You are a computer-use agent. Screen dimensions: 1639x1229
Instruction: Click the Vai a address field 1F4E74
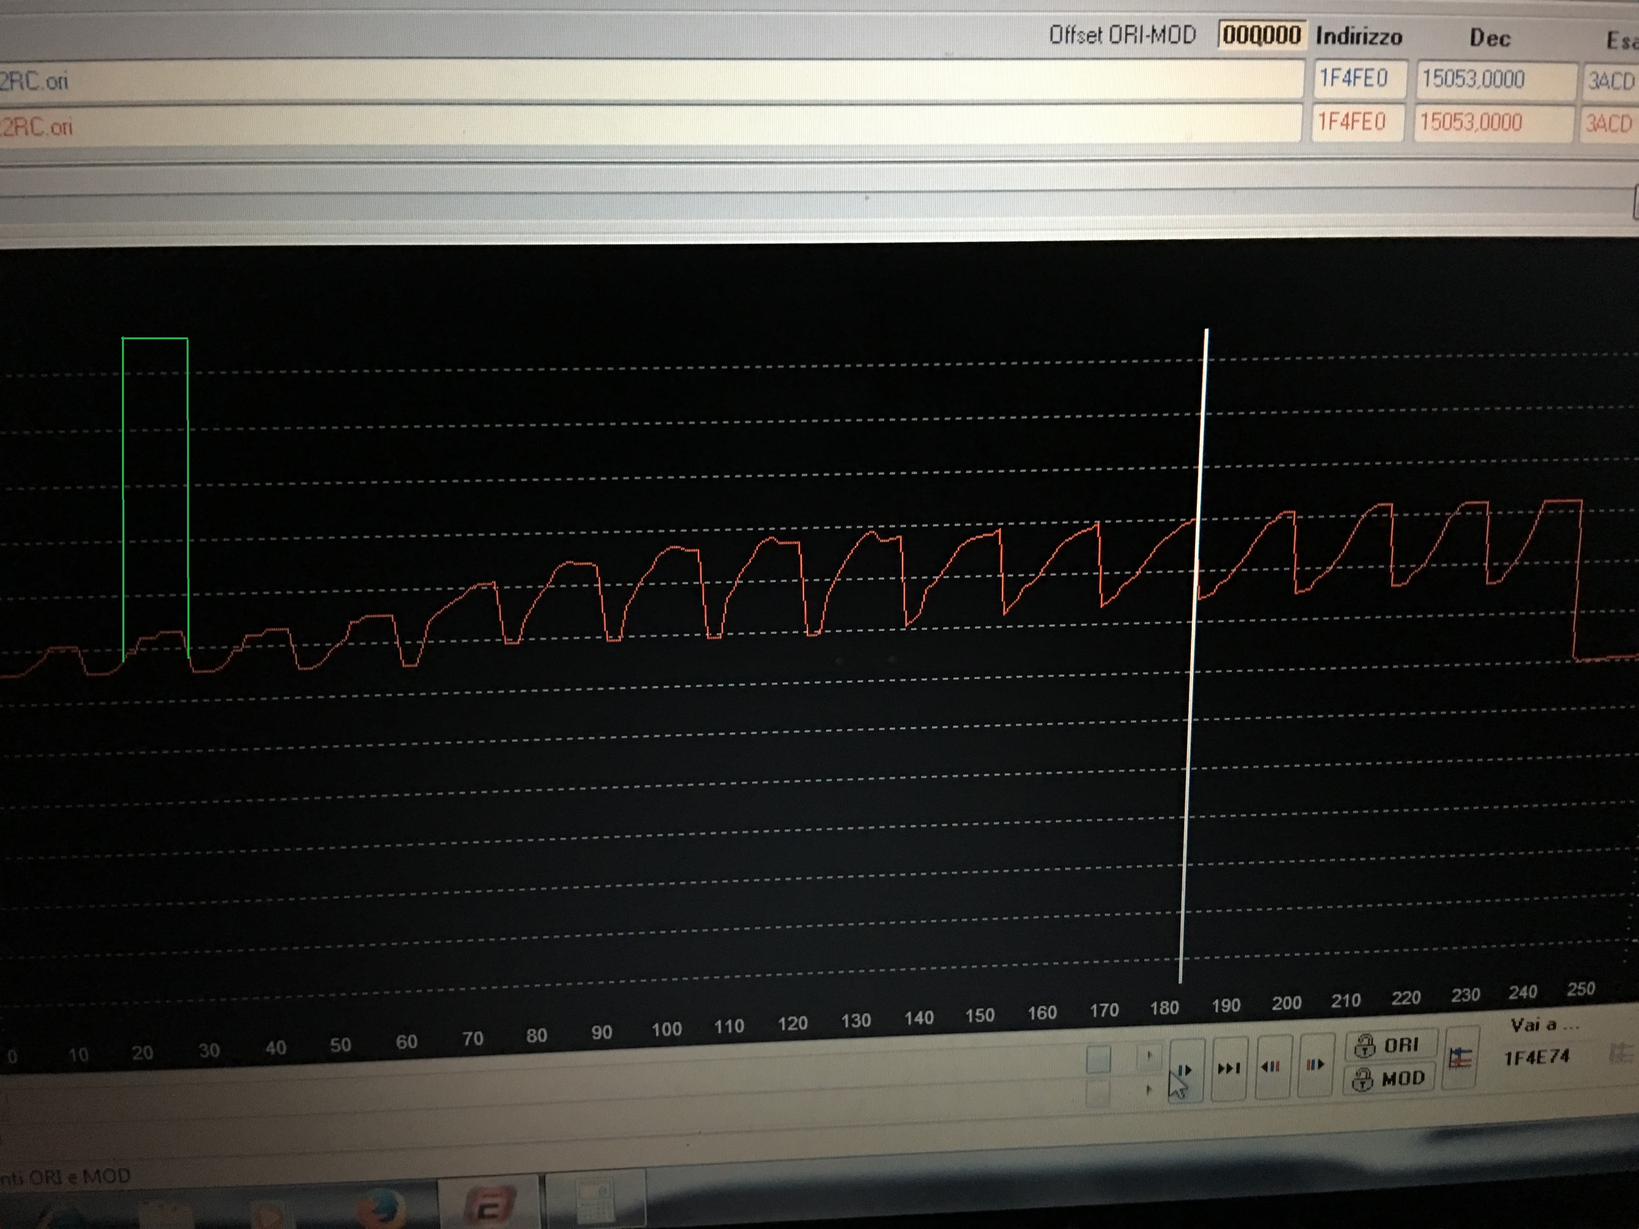click(1537, 1057)
